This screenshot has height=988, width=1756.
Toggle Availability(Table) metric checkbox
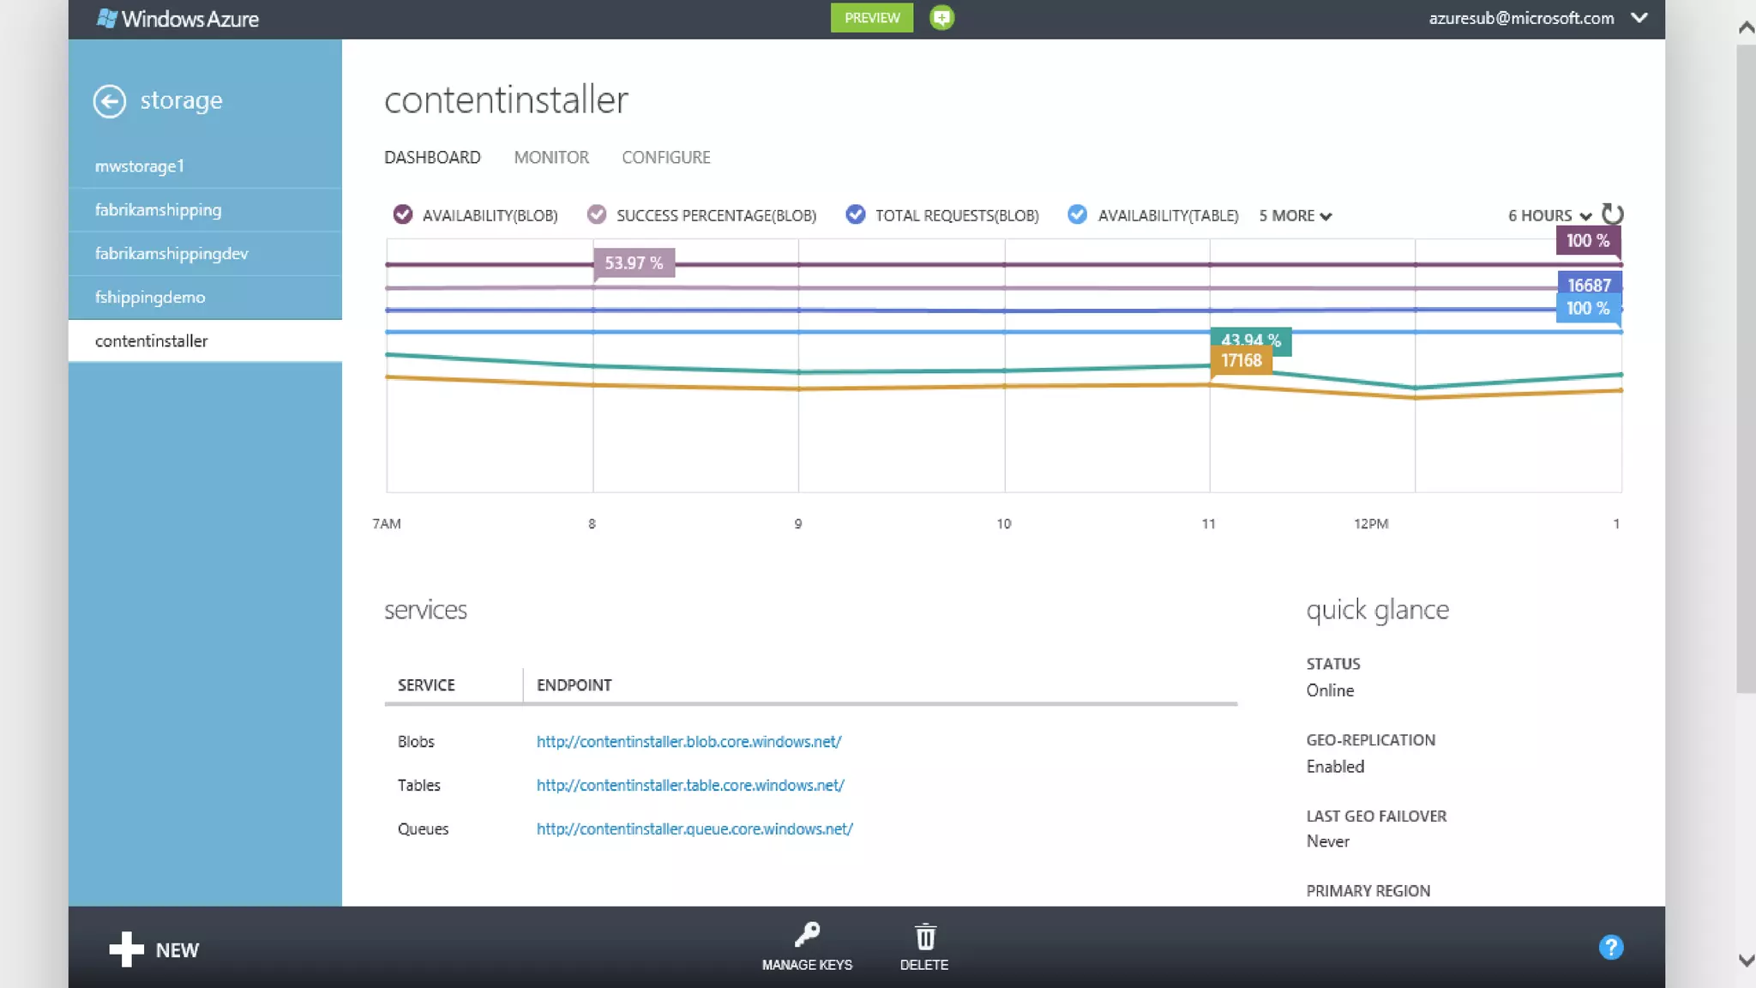1077,214
